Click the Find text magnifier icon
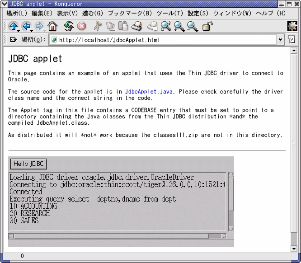This screenshot has width=301, height=263. [166, 26]
